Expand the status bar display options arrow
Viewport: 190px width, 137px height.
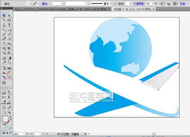tap(85, 134)
